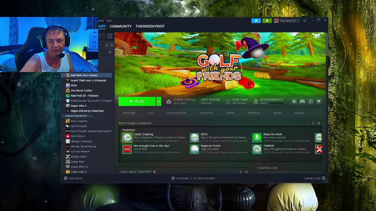Screen dimensions: 376x211
Task: Toggle favorite heart for this game
Action: [319, 101]
